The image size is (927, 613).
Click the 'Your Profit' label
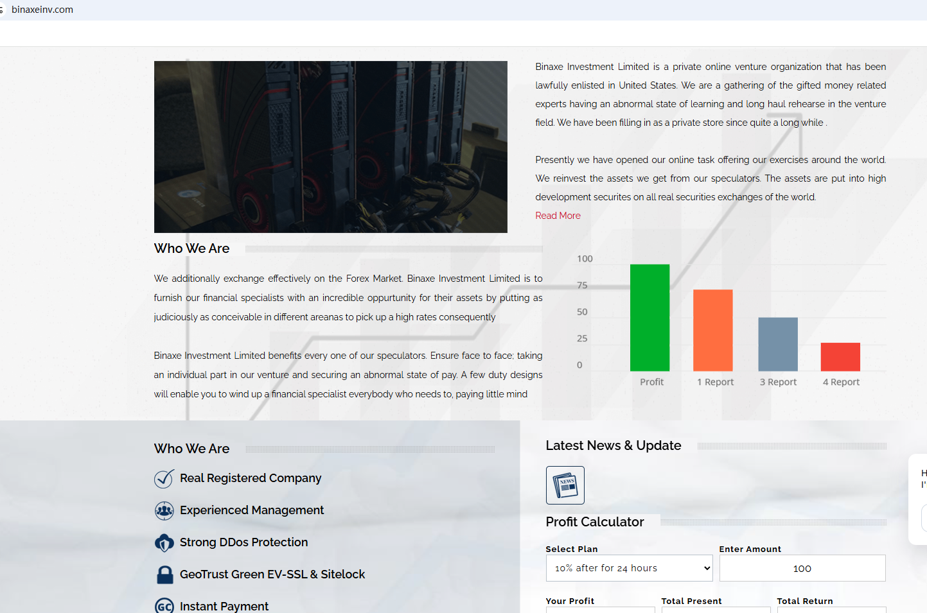coord(570,601)
